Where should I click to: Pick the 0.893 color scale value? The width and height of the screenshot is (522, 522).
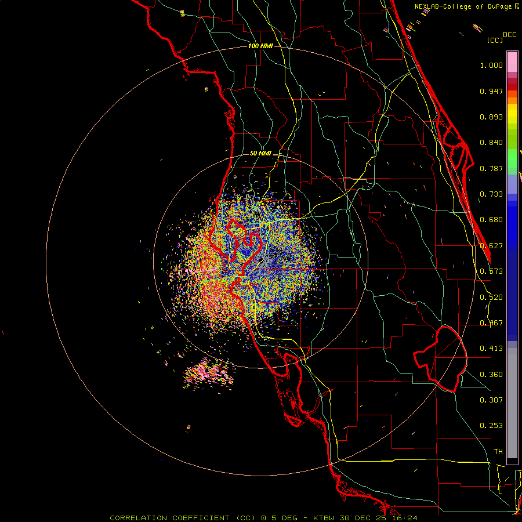[x=491, y=117]
